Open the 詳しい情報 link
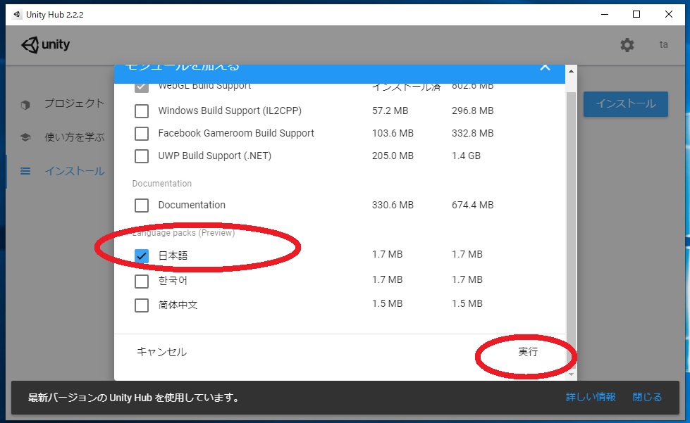Screen dimensions: 690x423 pyautogui.click(x=591, y=397)
